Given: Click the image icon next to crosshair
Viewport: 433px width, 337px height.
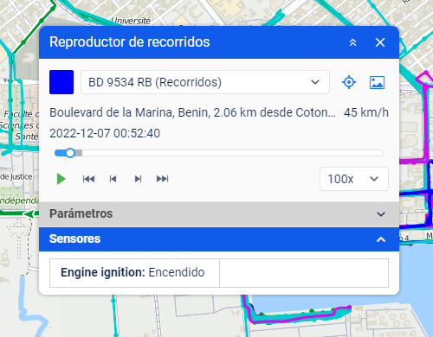Looking at the screenshot, I should 377,82.
